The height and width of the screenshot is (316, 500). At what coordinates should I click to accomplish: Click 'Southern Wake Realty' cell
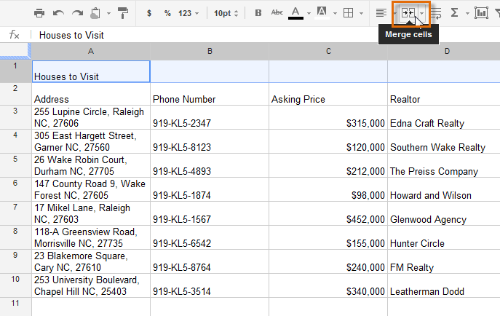(444, 141)
